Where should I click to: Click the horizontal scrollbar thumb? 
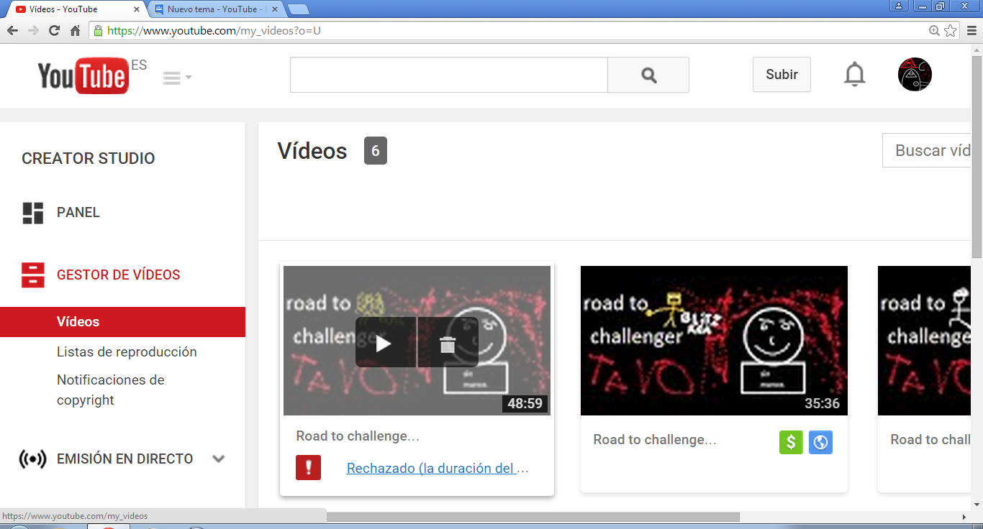[533, 517]
